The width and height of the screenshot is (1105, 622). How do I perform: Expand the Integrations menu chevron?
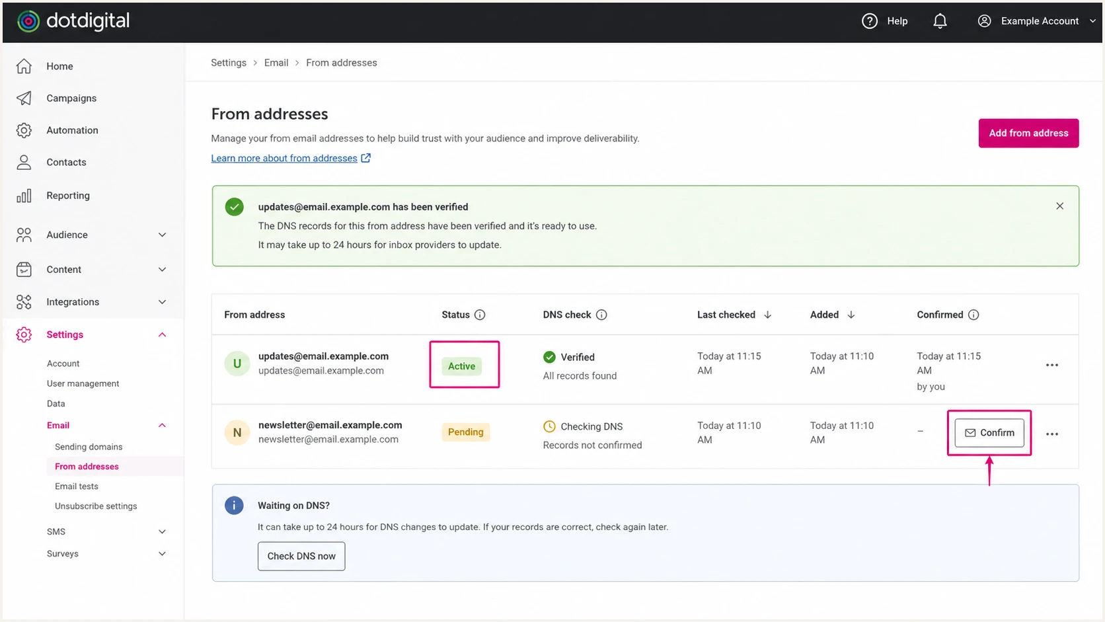click(x=163, y=302)
